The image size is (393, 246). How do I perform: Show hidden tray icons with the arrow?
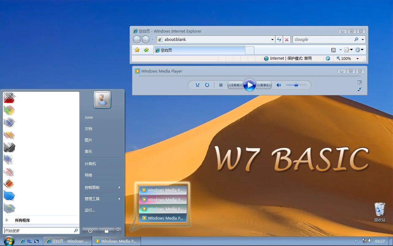356,241
